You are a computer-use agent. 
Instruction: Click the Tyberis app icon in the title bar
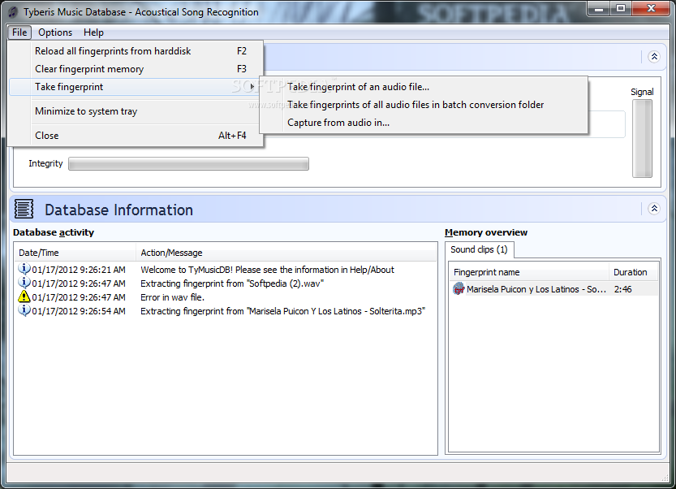(x=13, y=12)
